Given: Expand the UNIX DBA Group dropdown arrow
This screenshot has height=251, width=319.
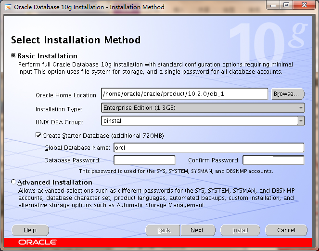Looking at the screenshot, I should 301,121.
